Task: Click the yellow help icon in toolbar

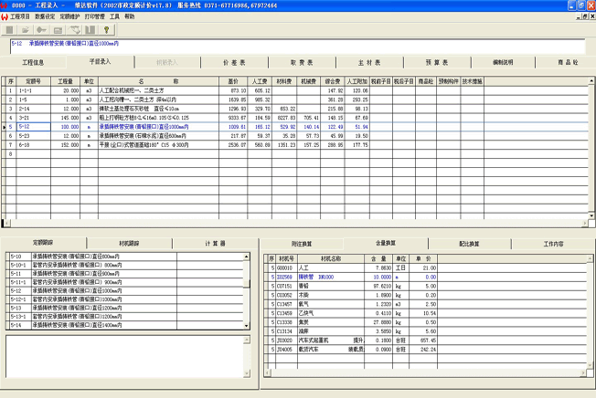Action: [x=106, y=28]
